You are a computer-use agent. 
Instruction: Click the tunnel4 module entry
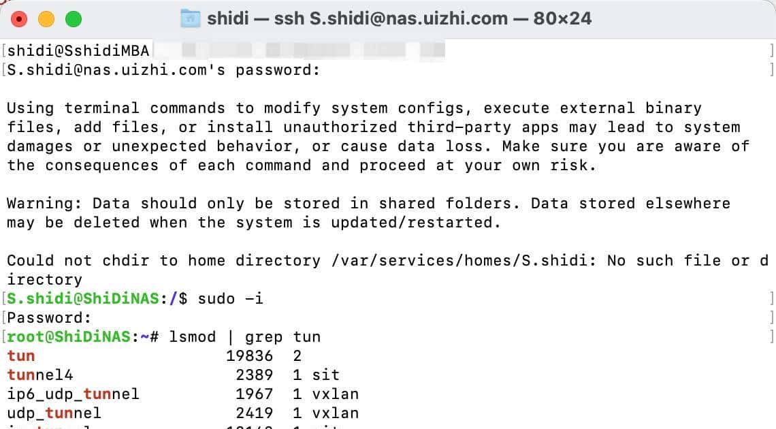click(40, 375)
